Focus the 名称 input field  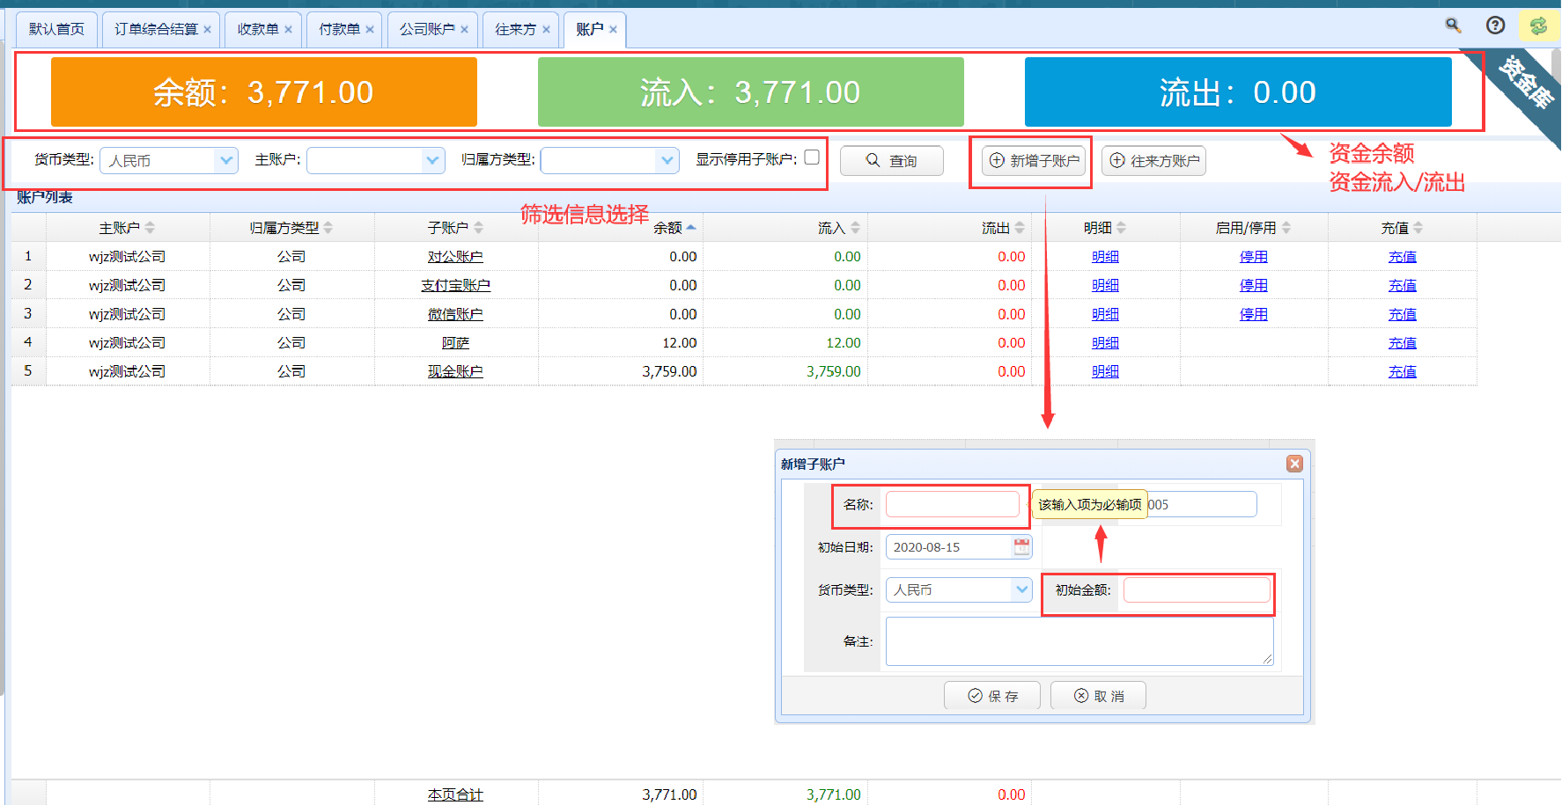pyautogui.click(x=953, y=504)
